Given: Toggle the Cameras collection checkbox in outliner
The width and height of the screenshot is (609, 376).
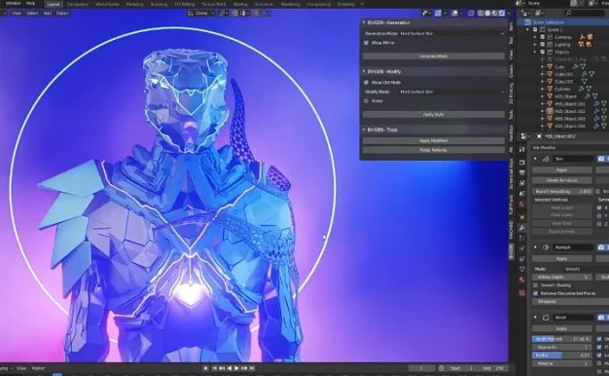Looking at the screenshot, I should pyautogui.click(x=543, y=37).
